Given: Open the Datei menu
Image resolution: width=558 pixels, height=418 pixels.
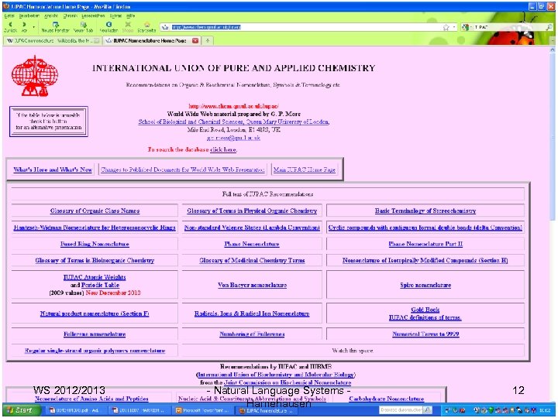Looking at the screenshot, I should [x=9, y=15].
